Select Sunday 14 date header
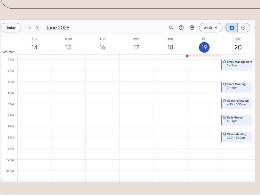The image size is (260, 195). click(x=35, y=47)
